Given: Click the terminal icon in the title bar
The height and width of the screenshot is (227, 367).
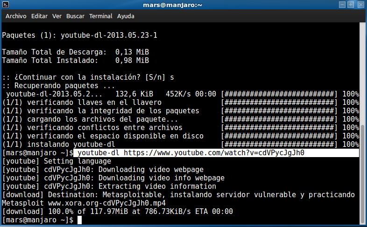Looking at the screenshot, I should (6, 5).
